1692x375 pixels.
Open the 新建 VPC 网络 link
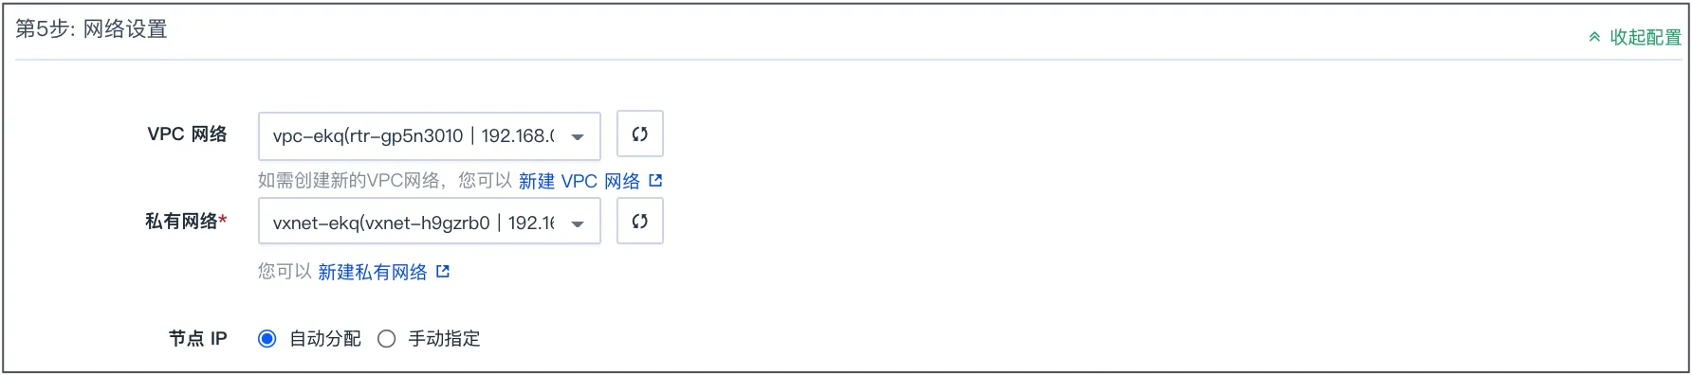pyautogui.click(x=579, y=181)
